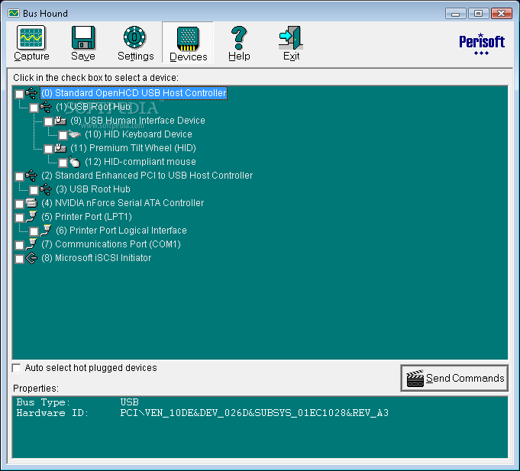Image resolution: width=520 pixels, height=471 pixels.
Task: Click the Capture toolbar label
Action: (x=31, y=56)
